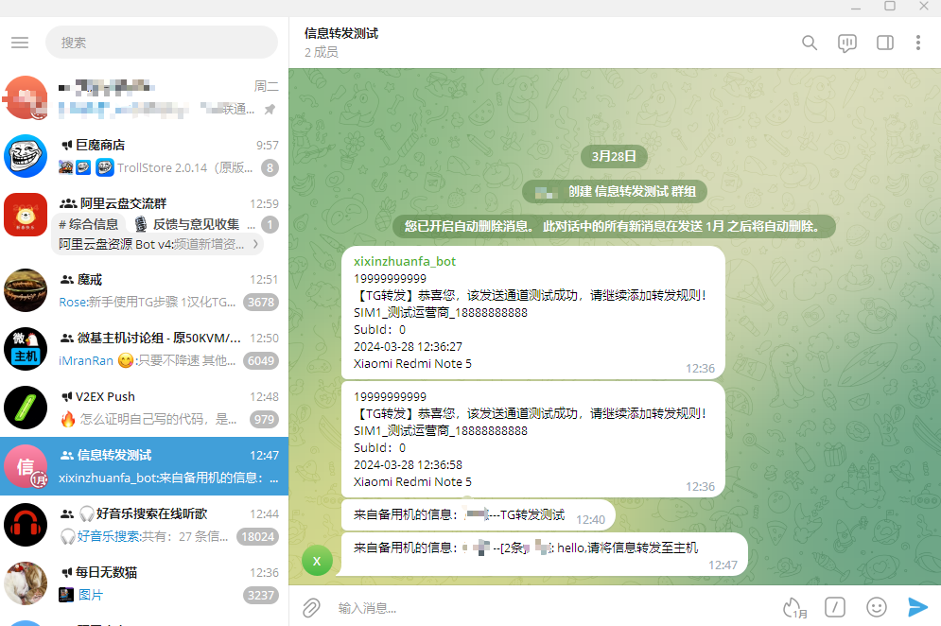Open the hamburger main menu
The width and height of the screenshot is (941, 626).
[20, 43]
